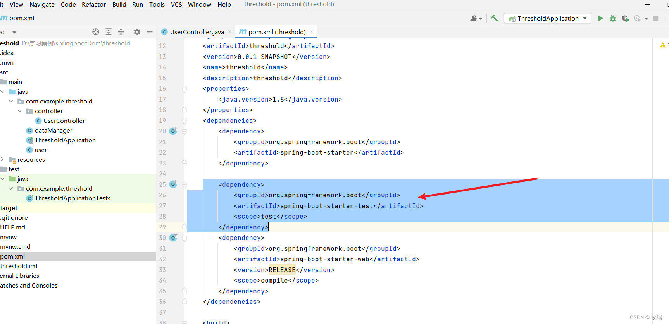Image resolution: width=669 pixels, height=324 pixels.
Task: Click the Stop process square icon
Action: pos(656,18)
